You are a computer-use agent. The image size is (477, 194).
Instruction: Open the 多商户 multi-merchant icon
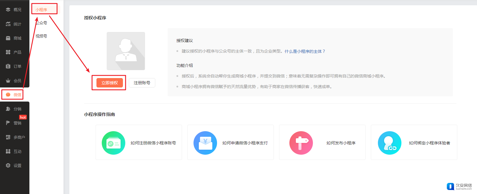click(x=8, y=137)
